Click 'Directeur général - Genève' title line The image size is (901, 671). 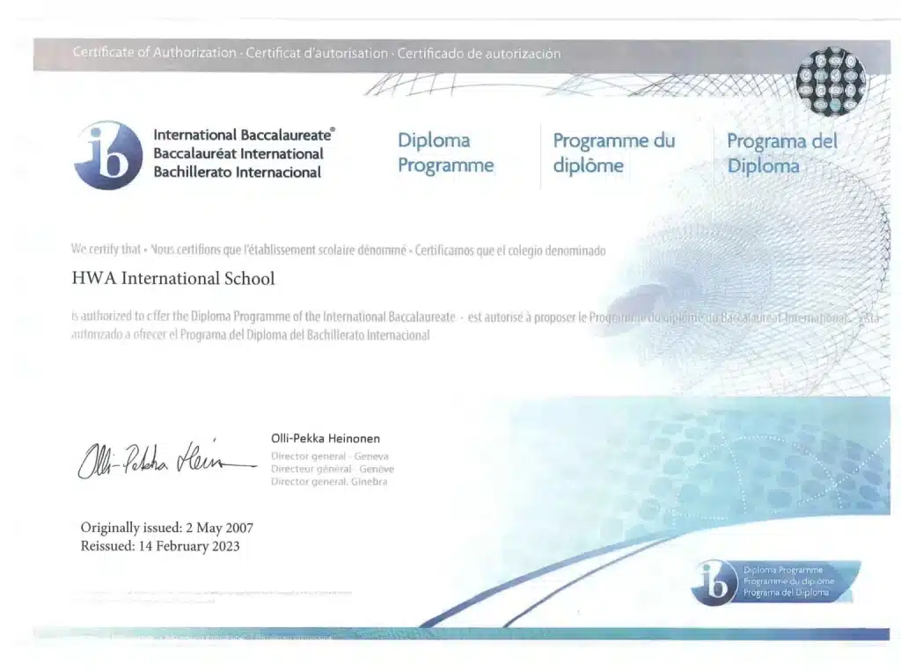(333, 469)
